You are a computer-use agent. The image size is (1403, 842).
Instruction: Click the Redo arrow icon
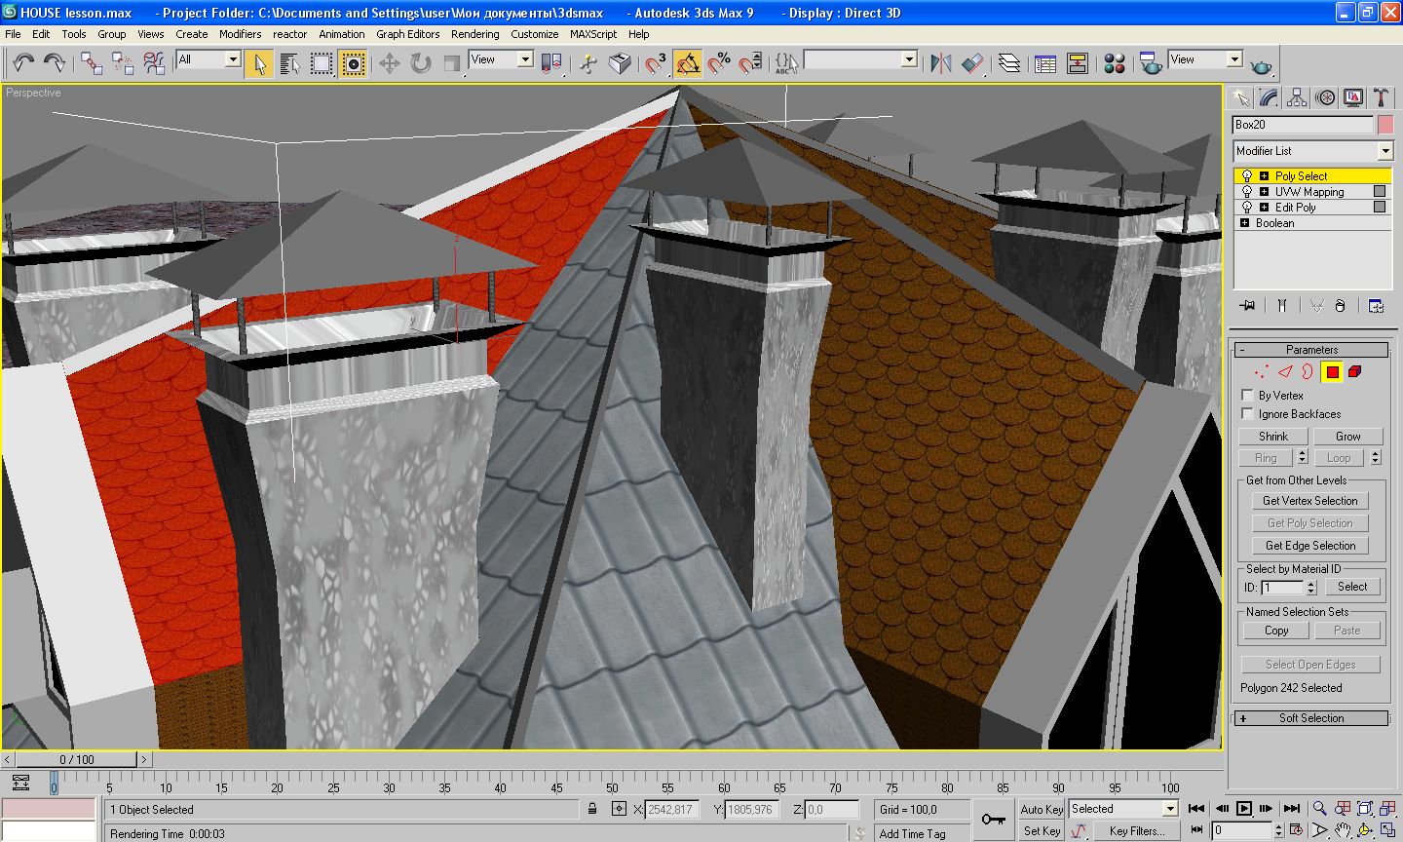(55, 62)
